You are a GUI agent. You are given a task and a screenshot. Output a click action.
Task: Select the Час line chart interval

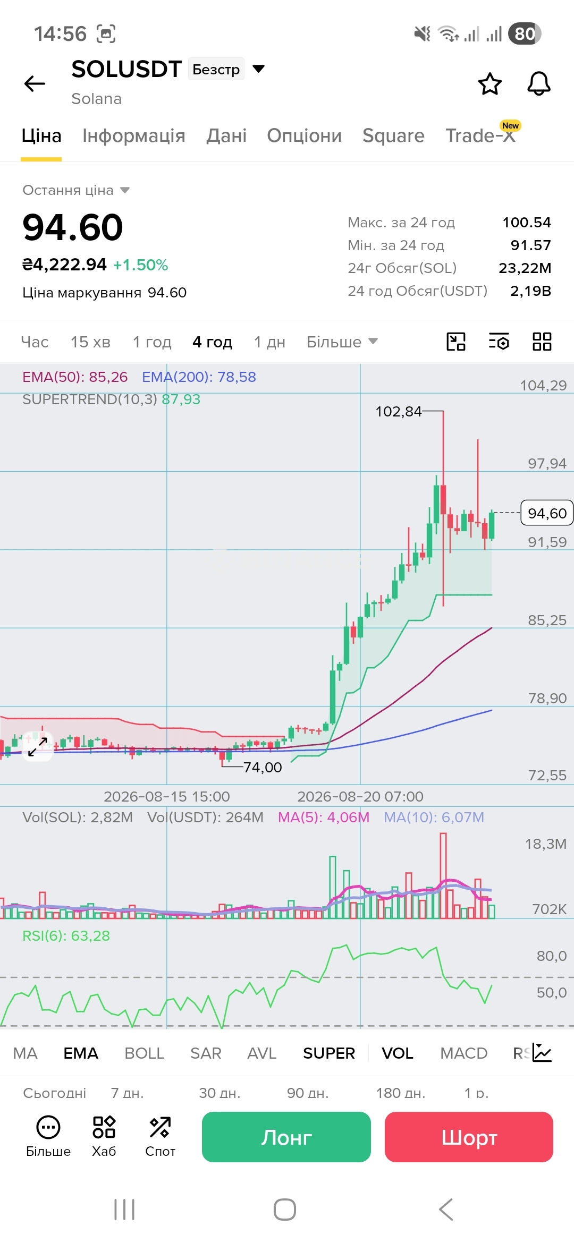35,342
